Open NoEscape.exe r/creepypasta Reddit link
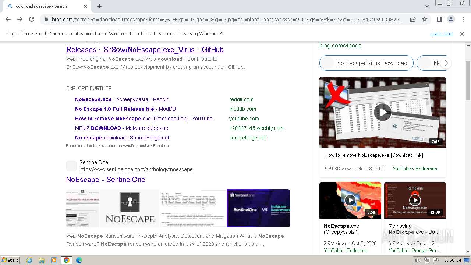The width and height of the screenshot is (471, 265). (121, 99)
